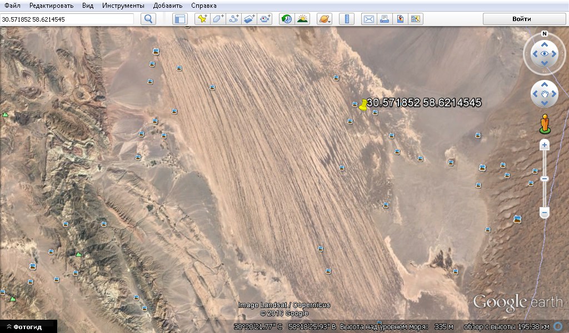The image size is (569, 333).
Task: Add a new placemark with the pushpin icon
Action: 202,19
